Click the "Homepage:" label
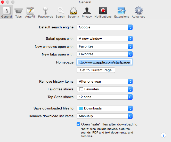The width and height of the screenshot is (171, 142). 65,62
